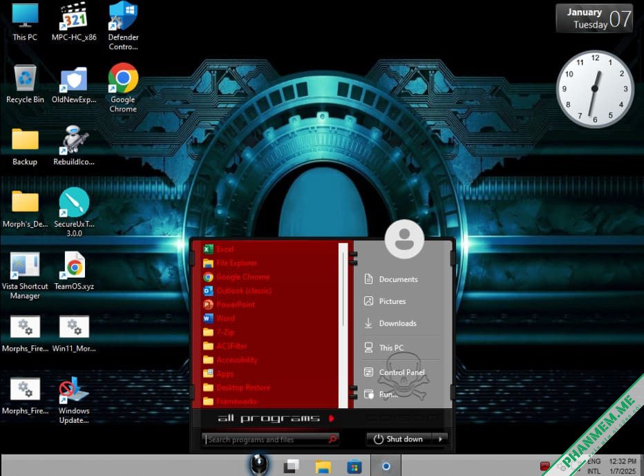The width and height of the screenshot is (644, 476).
Task: Open the Shut down options arrow
Action: click(x=440, y=439)
